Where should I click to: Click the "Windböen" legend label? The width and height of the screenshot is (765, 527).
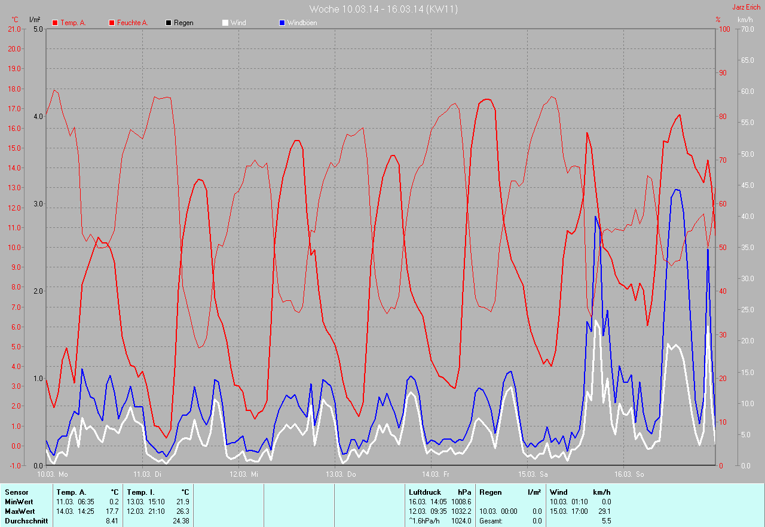click(302, 23)
